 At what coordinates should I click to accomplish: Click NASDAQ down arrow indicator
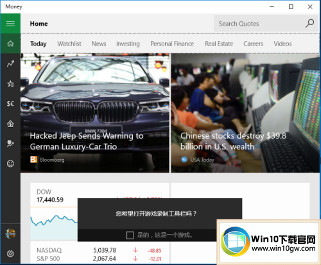(x=135, y=250)
